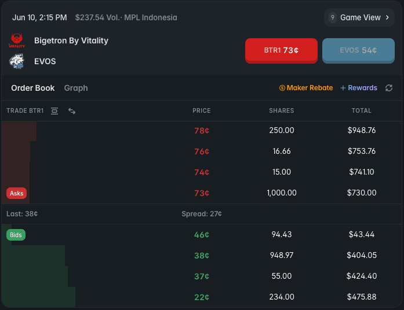Click the $741.10 total value

[362, 172]
